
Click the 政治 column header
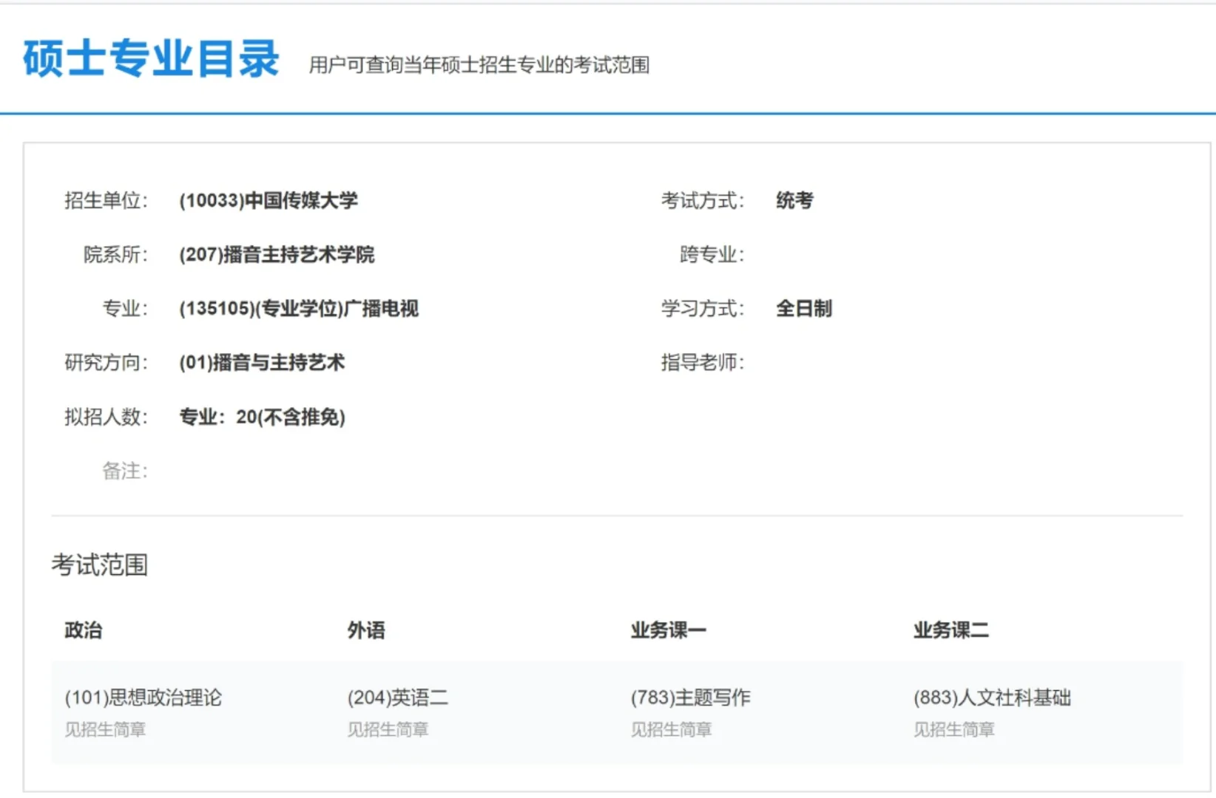pyautogui.click(x=84, y=630)
